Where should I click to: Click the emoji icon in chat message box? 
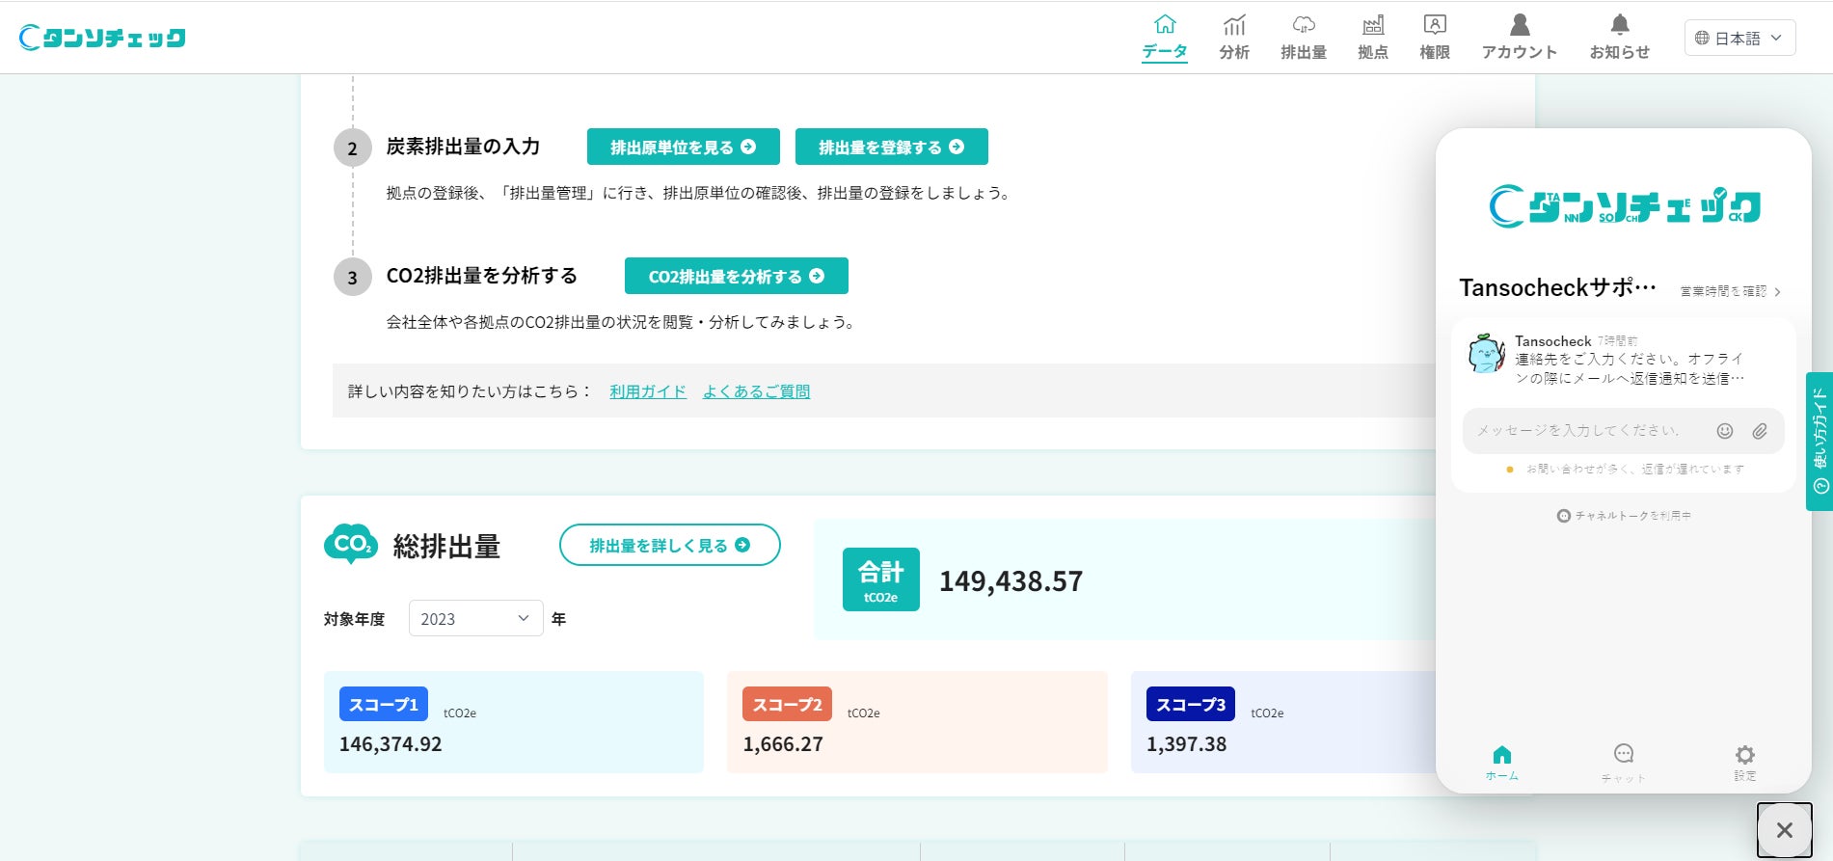1725,431
